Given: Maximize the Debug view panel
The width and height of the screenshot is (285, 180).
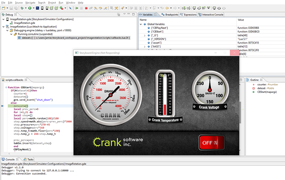Looking at the screenshot, I should [134, 14].
